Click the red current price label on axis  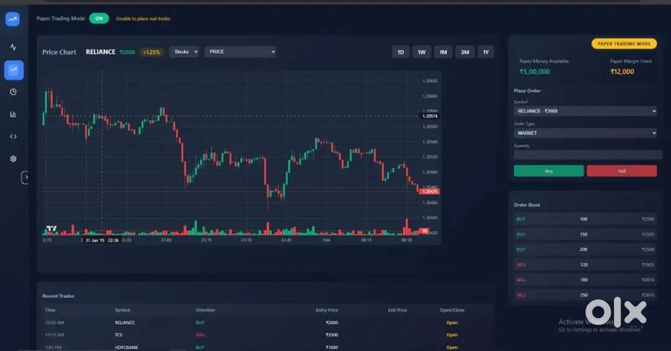[429, 191]
